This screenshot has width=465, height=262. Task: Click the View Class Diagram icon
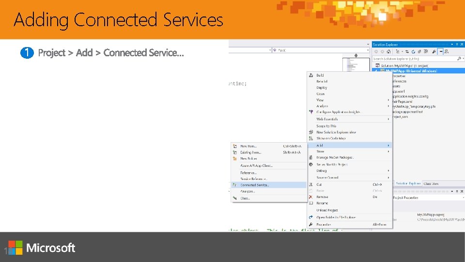click(x=447, y=52)
